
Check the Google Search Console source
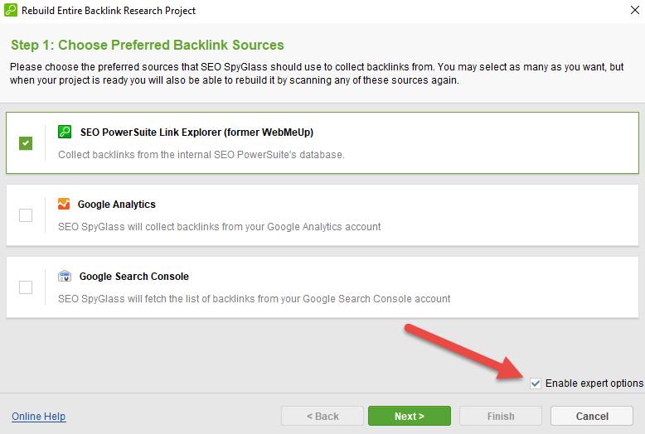click(x=26, y=287)
